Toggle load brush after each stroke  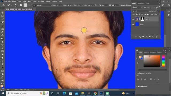pos(31,5)
